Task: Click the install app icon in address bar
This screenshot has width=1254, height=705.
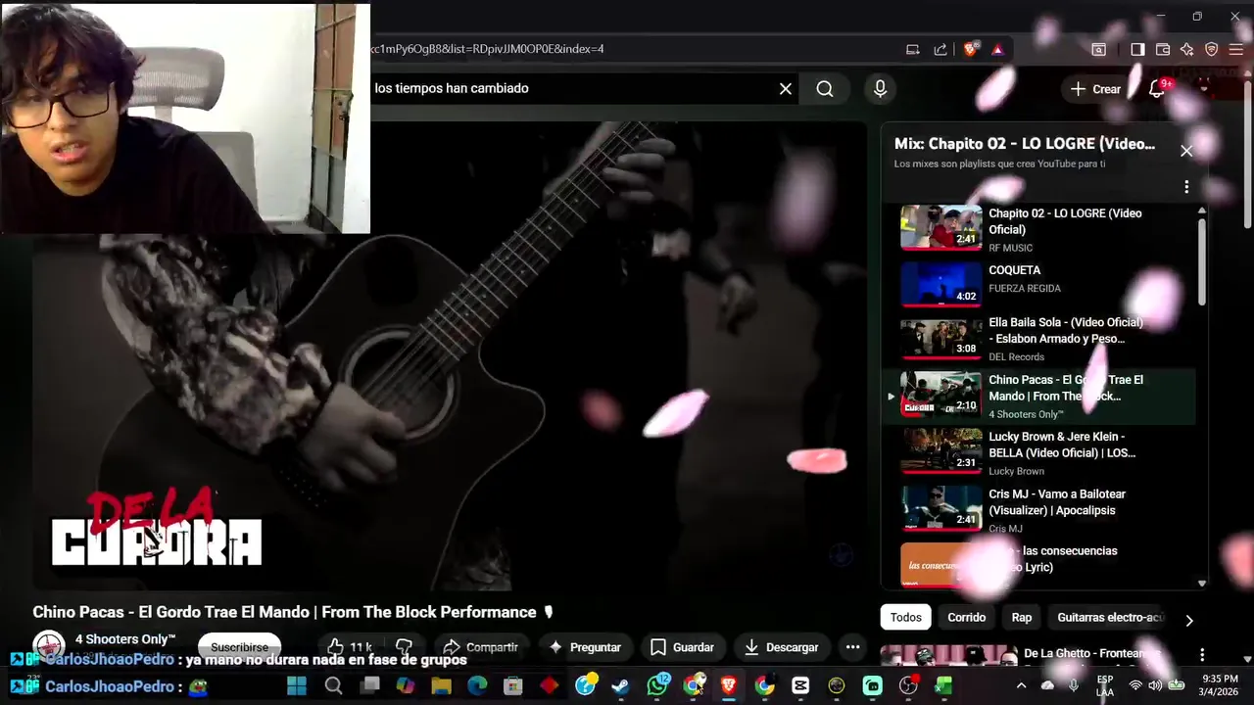Action: click(913, 49)
